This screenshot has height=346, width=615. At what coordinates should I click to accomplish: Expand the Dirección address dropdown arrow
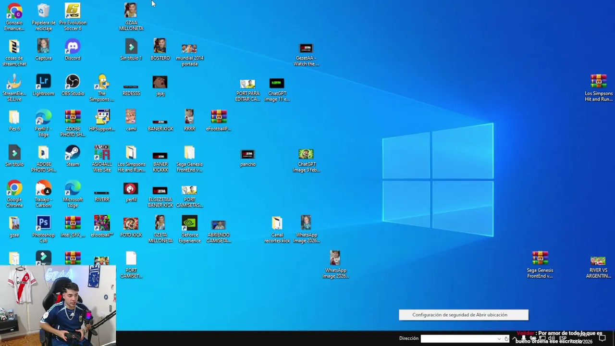[499, 339]
